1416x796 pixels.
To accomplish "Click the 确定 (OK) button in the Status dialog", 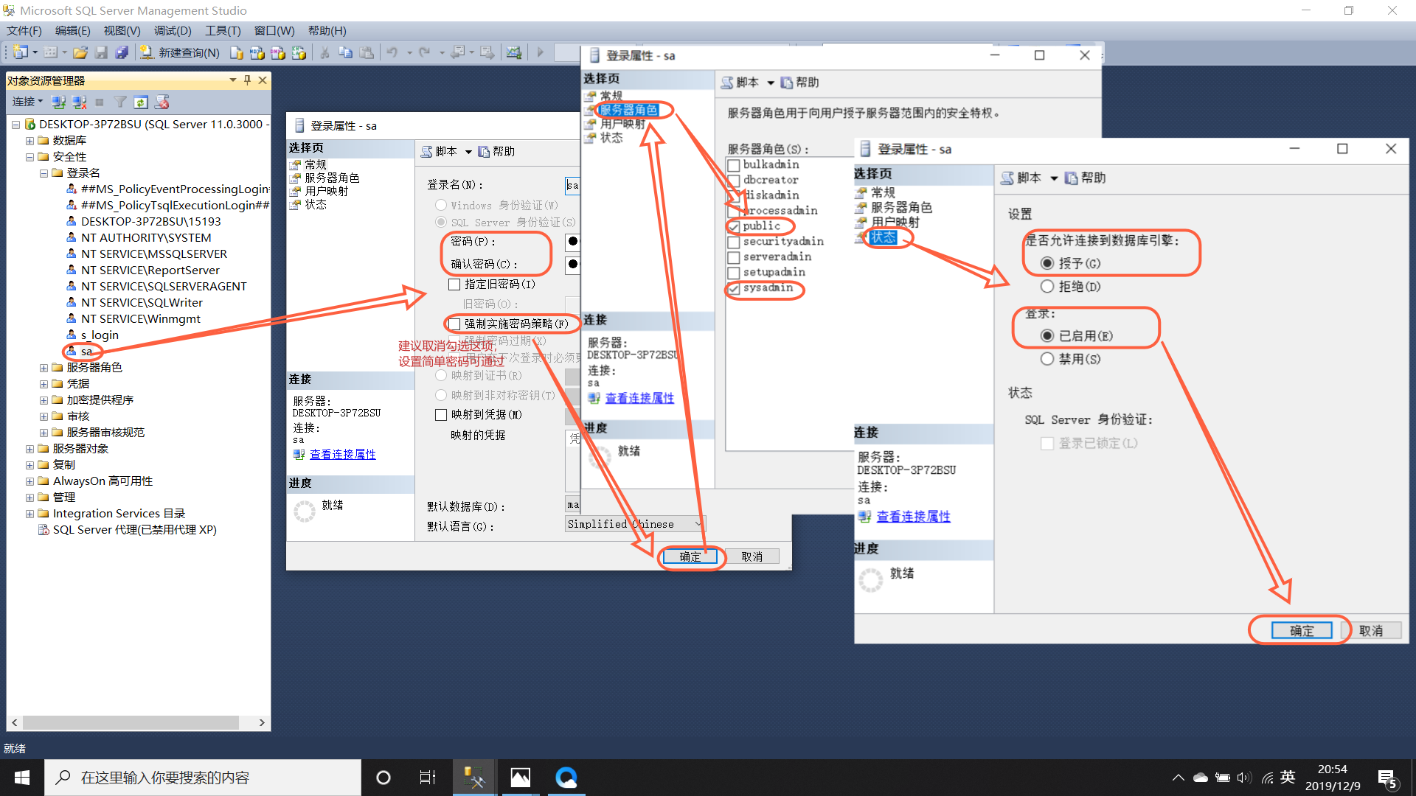I will [x=1301, y=630].
